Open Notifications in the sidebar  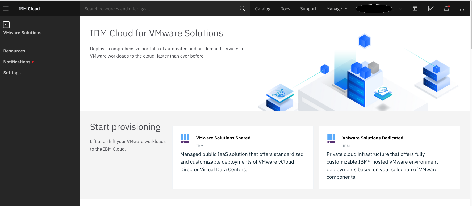17,62
